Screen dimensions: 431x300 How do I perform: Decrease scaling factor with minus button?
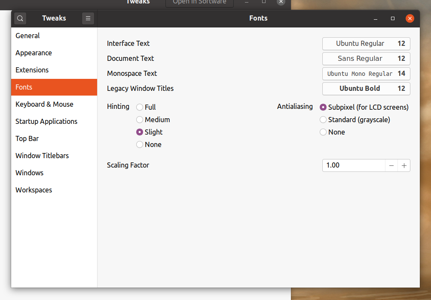pos(391,165)
